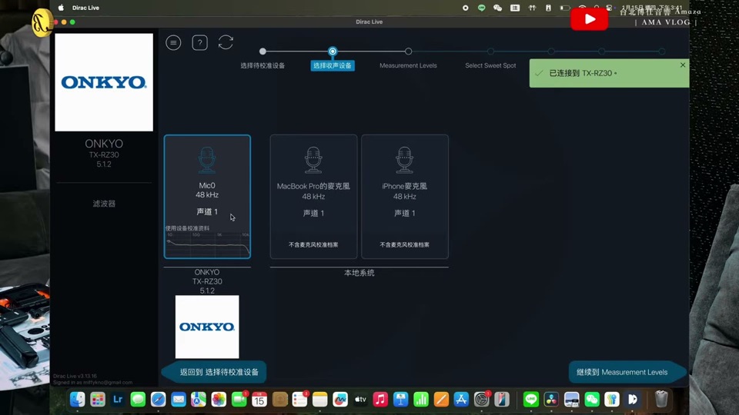Open Pages from the Dock
The width and height of the screenshot is (739, 415).
click(441, 400)
